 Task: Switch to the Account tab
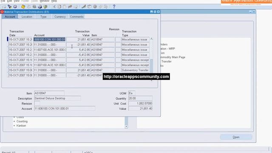tap(10, 17)
